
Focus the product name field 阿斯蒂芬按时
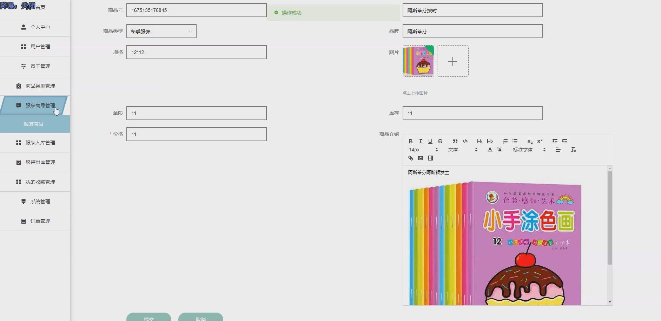pos(472,10)
